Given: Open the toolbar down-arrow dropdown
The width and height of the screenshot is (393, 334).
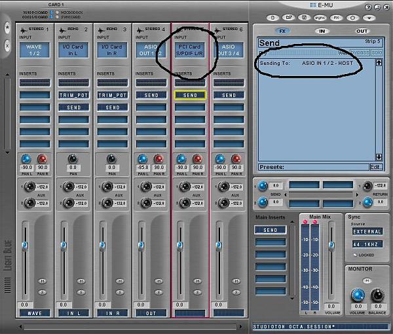Looking at the screenshot, I should pos(370,18).
